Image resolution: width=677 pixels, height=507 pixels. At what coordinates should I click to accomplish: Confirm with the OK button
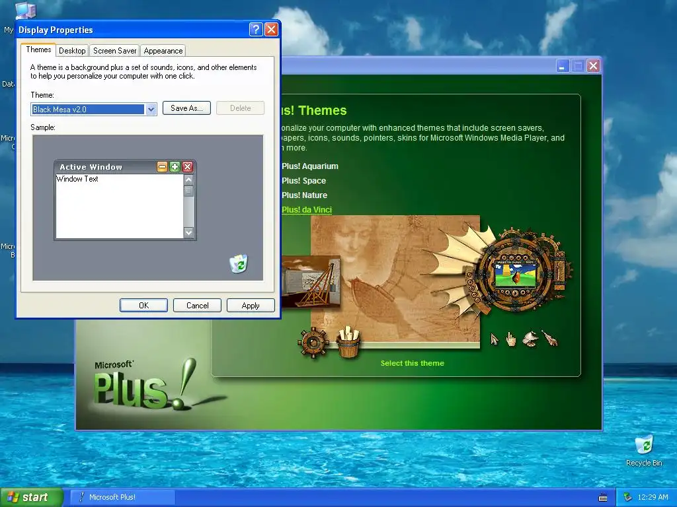click(x=143, y=305)
